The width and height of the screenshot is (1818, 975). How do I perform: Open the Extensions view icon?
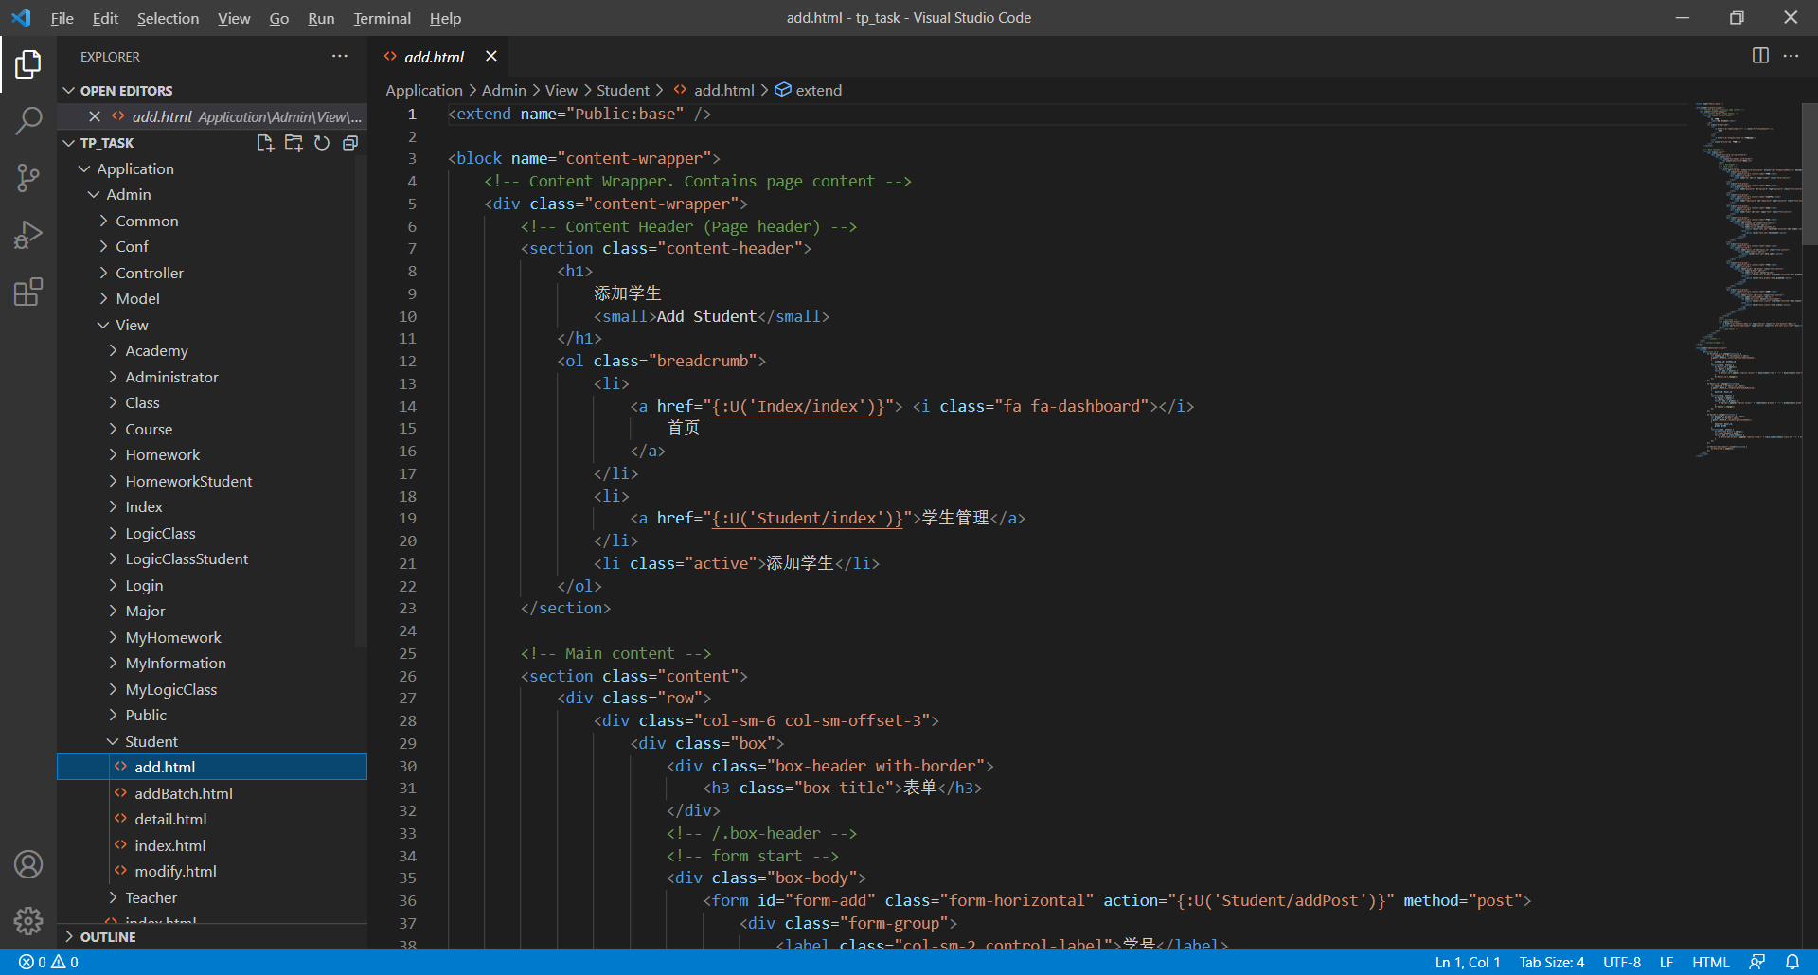pos(28,292)
